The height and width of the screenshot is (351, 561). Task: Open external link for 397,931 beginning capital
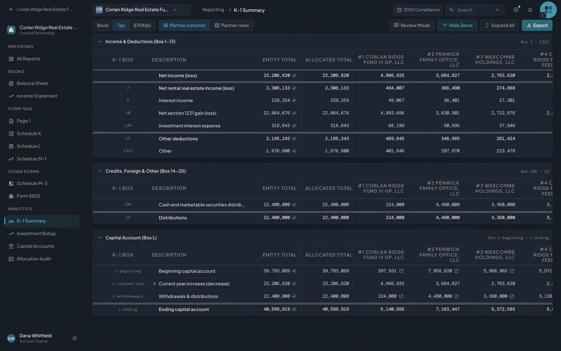401,271
